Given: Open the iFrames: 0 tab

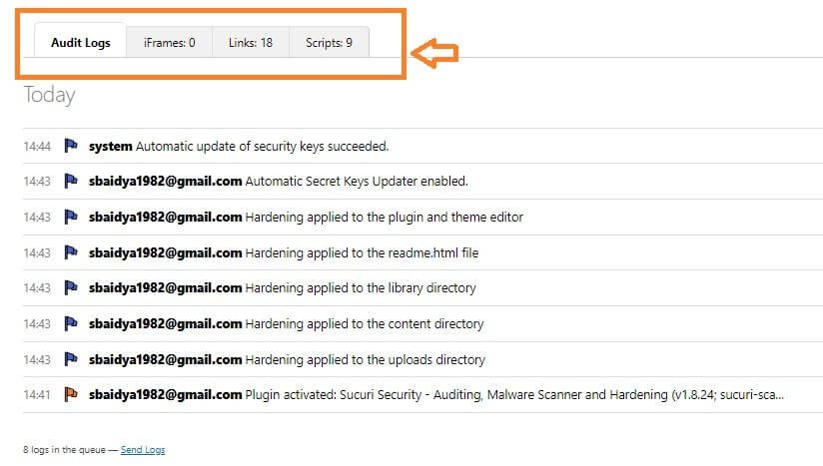Looking at the screenshot, I should click(170, 43).
